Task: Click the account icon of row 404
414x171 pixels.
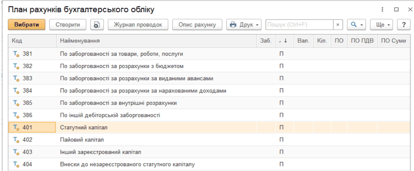Action: click(x=16, y=164)
